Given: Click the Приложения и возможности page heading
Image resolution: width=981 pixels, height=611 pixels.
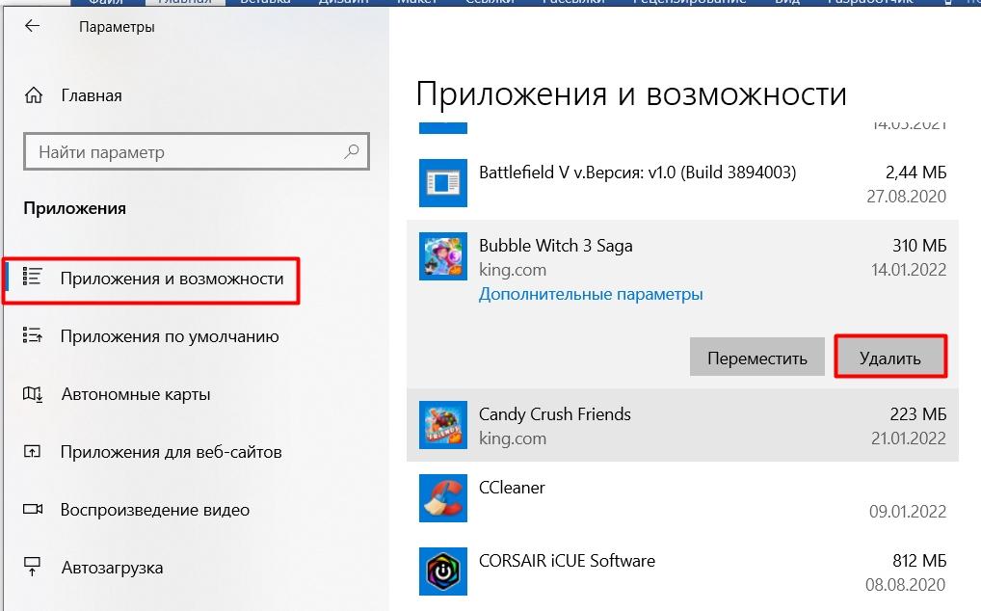Looking at the screenshot, I should (x=631, y=95).
